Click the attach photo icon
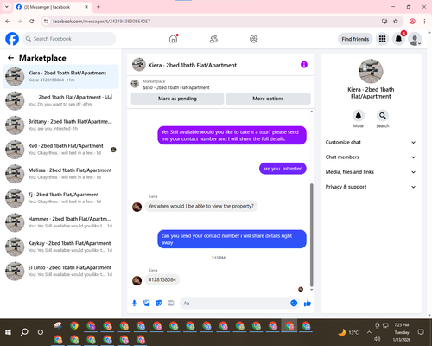This screenshot has width=432, height=346. pyautogui.click(x=146, y=303)
